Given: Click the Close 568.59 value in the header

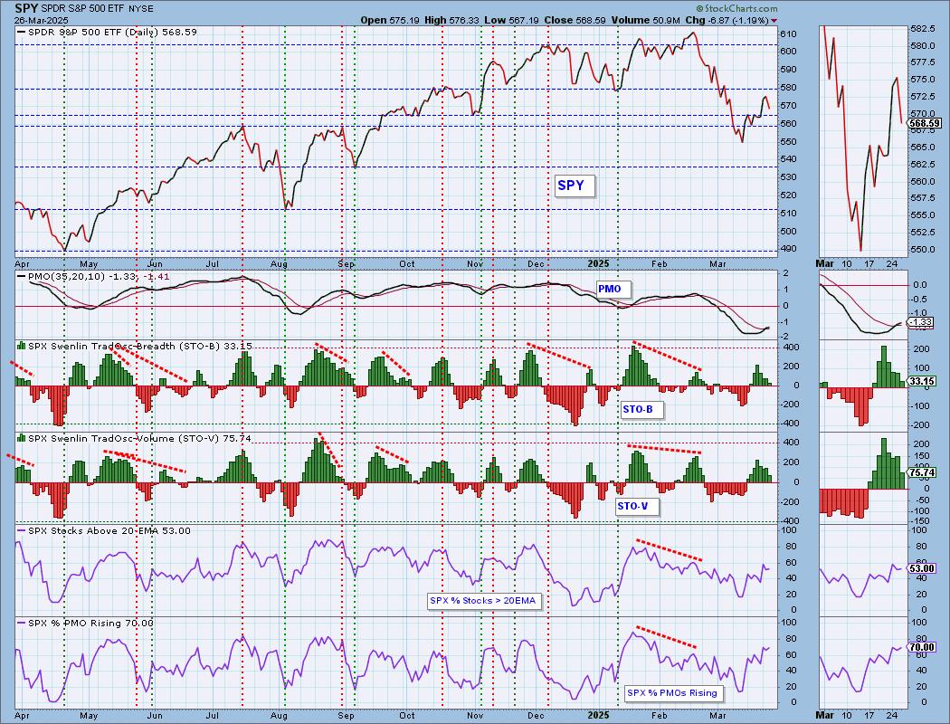Looking at the screenshot, I should (575, 20).
